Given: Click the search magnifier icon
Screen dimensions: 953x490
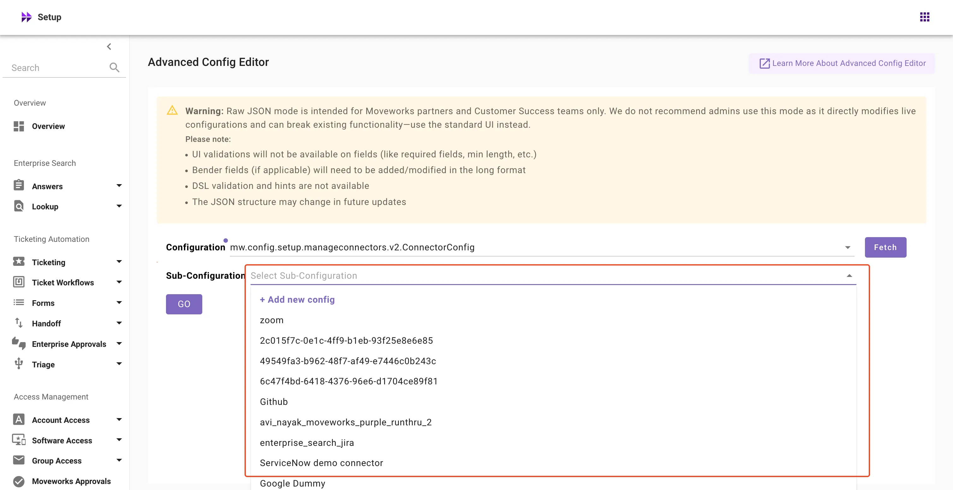Looking at the screenshot, I should (x=114, y=67).
